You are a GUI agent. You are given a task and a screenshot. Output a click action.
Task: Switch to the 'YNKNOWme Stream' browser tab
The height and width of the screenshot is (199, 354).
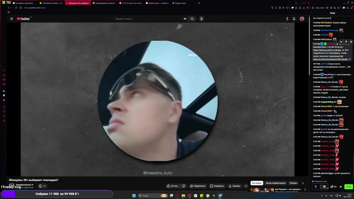pos(51,3)
